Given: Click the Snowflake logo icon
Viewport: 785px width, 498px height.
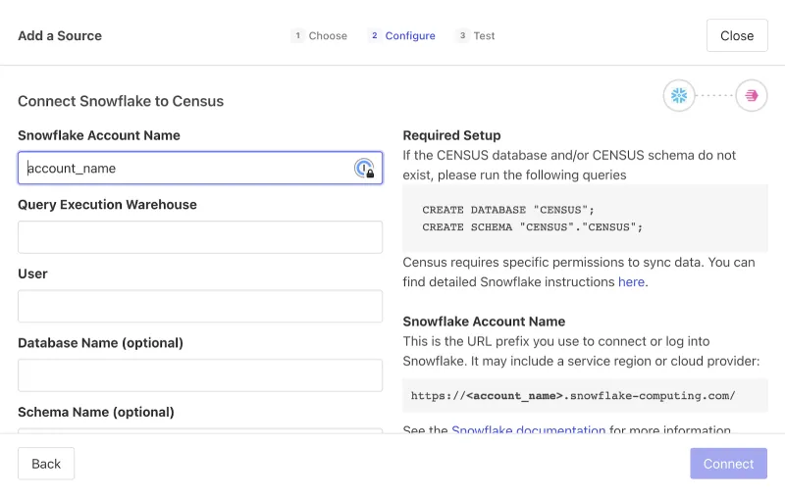Looking at the screenshot, I should (x=678, y=95).
